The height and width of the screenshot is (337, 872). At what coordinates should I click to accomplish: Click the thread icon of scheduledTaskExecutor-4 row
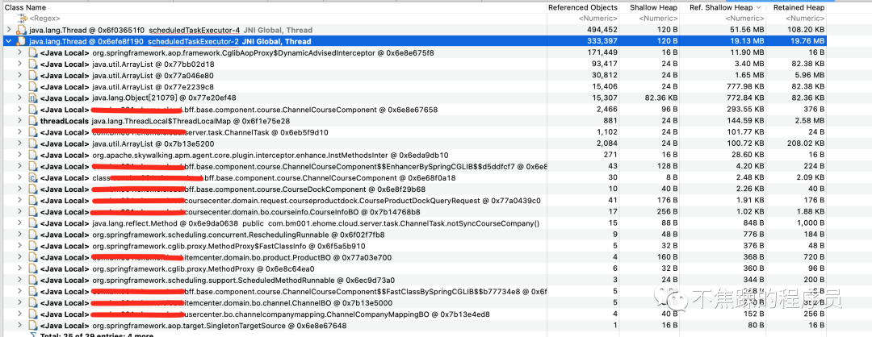(x=21, y=30)
